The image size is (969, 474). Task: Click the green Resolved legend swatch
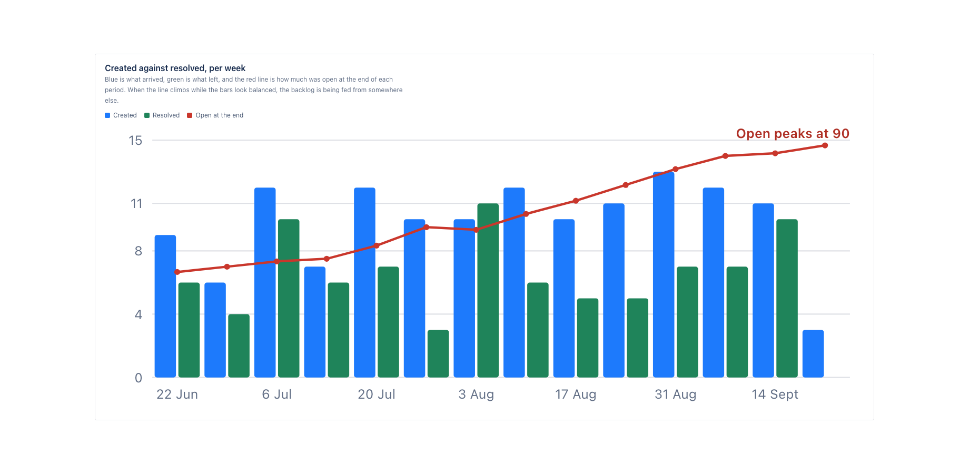pyautogui.click(x=147, y=115)
